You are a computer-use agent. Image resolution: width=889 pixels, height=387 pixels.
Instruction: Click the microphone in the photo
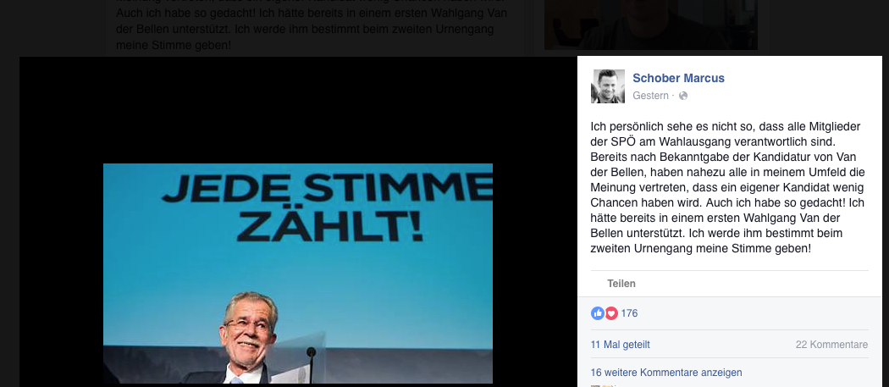tap(311, 363)
